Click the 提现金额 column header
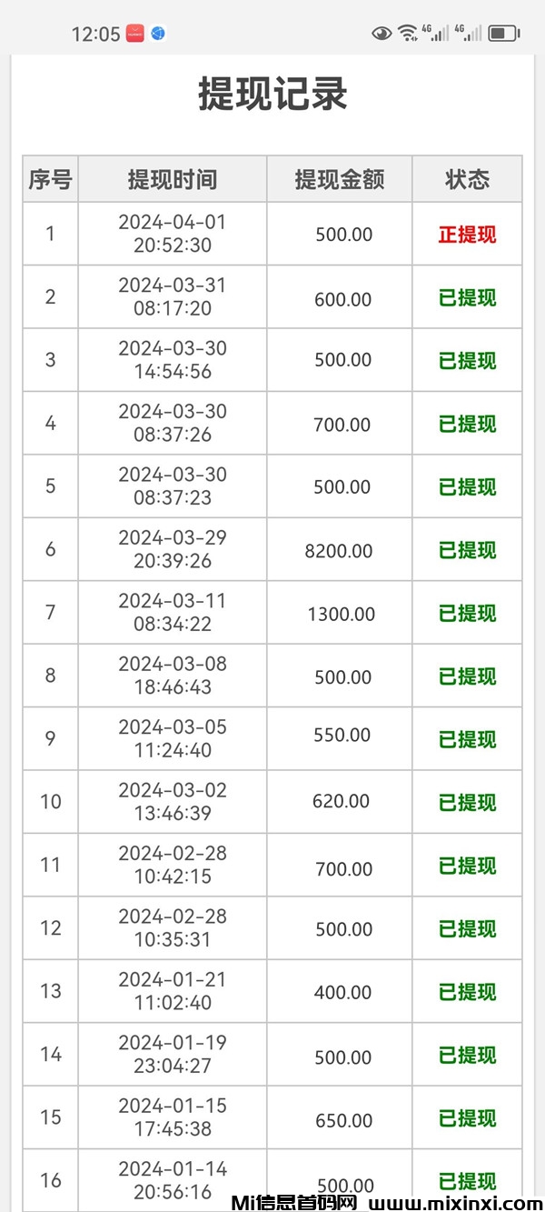Screen dimensions: 545x1212 [x=340, y=179]
